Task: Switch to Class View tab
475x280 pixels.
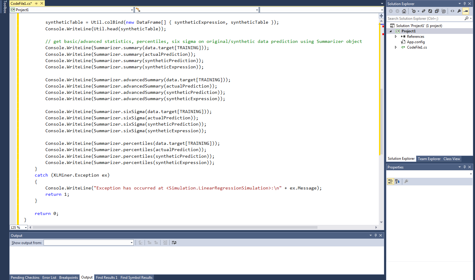Action: click(452, 159)
